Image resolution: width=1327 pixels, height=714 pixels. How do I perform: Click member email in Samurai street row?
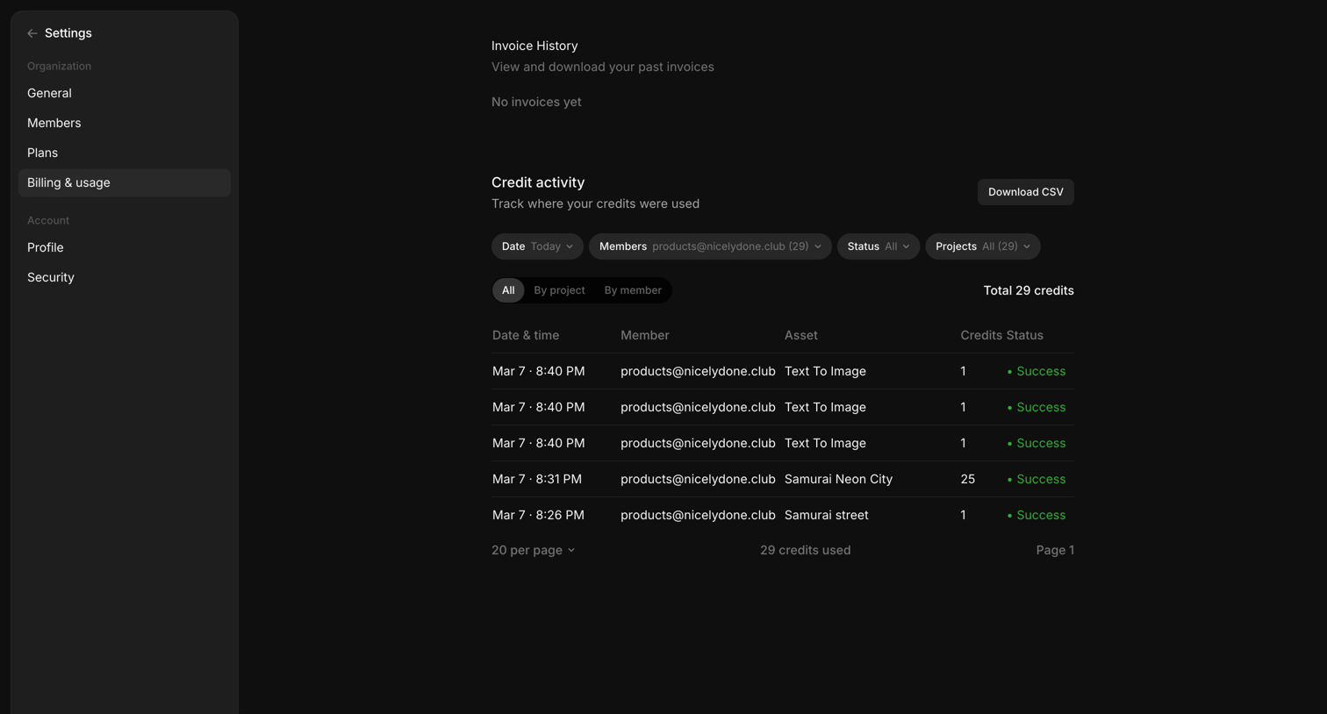coord(698,515)
